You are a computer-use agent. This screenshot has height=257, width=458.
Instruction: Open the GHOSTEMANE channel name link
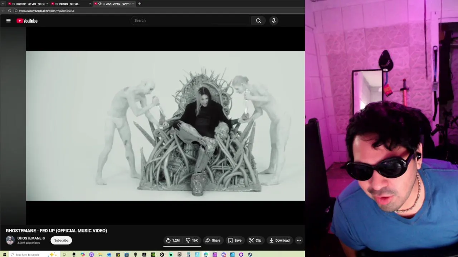(29, 238)
